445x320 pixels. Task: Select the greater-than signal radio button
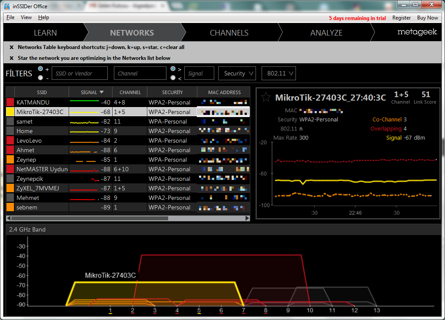click(x=173, y=69)
